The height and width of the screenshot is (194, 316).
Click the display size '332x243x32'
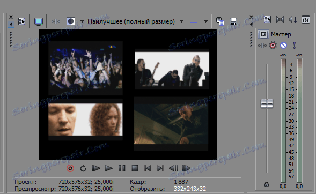pos(190,189)
